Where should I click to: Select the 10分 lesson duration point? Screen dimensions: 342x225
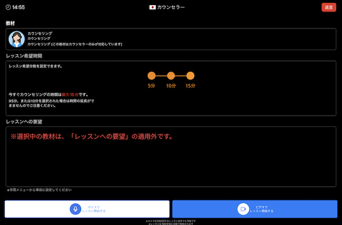(171, 76)
